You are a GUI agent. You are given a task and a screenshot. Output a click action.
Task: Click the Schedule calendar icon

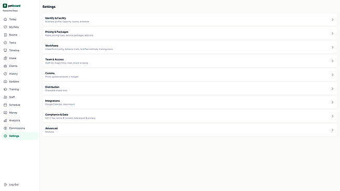click(5, 105)
